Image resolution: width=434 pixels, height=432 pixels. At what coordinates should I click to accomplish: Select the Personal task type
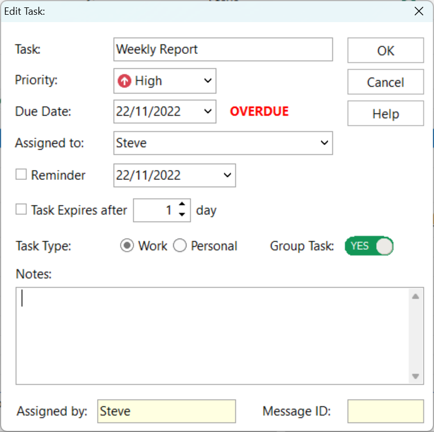click(180, 246)
